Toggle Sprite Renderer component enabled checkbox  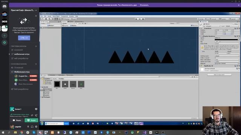click(x=203, y=36)
